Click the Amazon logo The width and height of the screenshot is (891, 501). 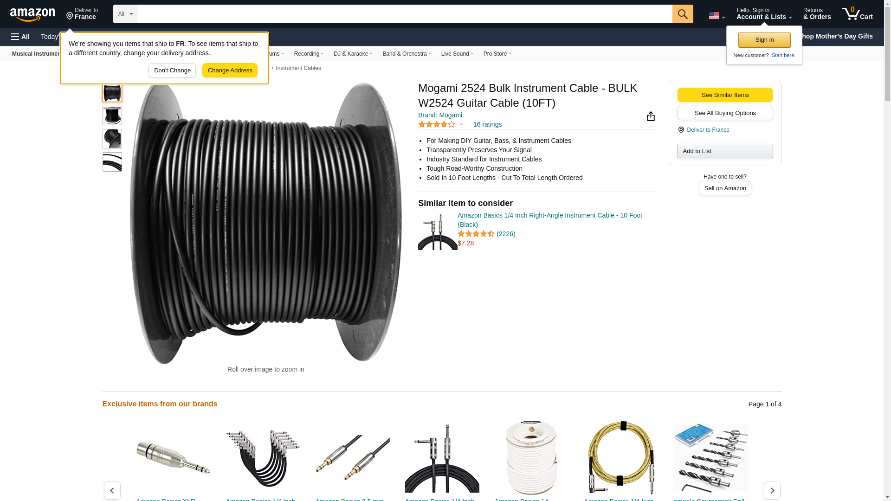pyautogui.click(x=32, y=14)
